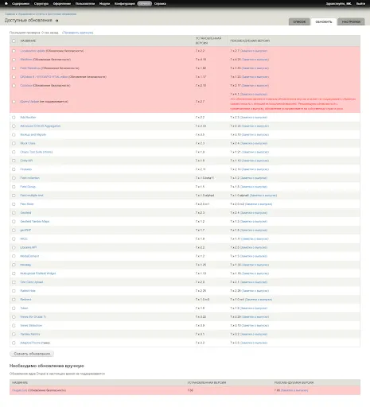The width and height of the screenshot is (370, 407).
Task: Open the Views (for Drupal 7) link
Action: coord(33,317)
